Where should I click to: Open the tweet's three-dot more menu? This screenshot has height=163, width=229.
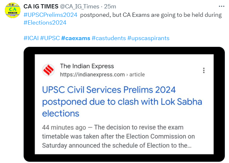tap(221, 6)
